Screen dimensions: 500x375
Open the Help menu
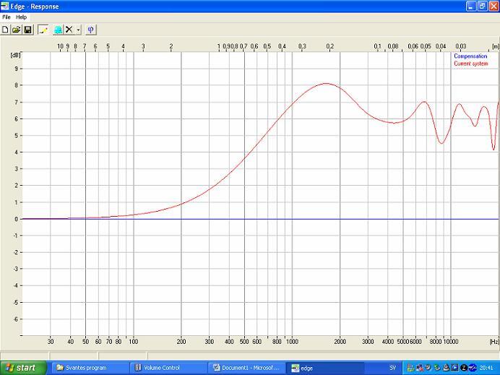coord(21,17)
